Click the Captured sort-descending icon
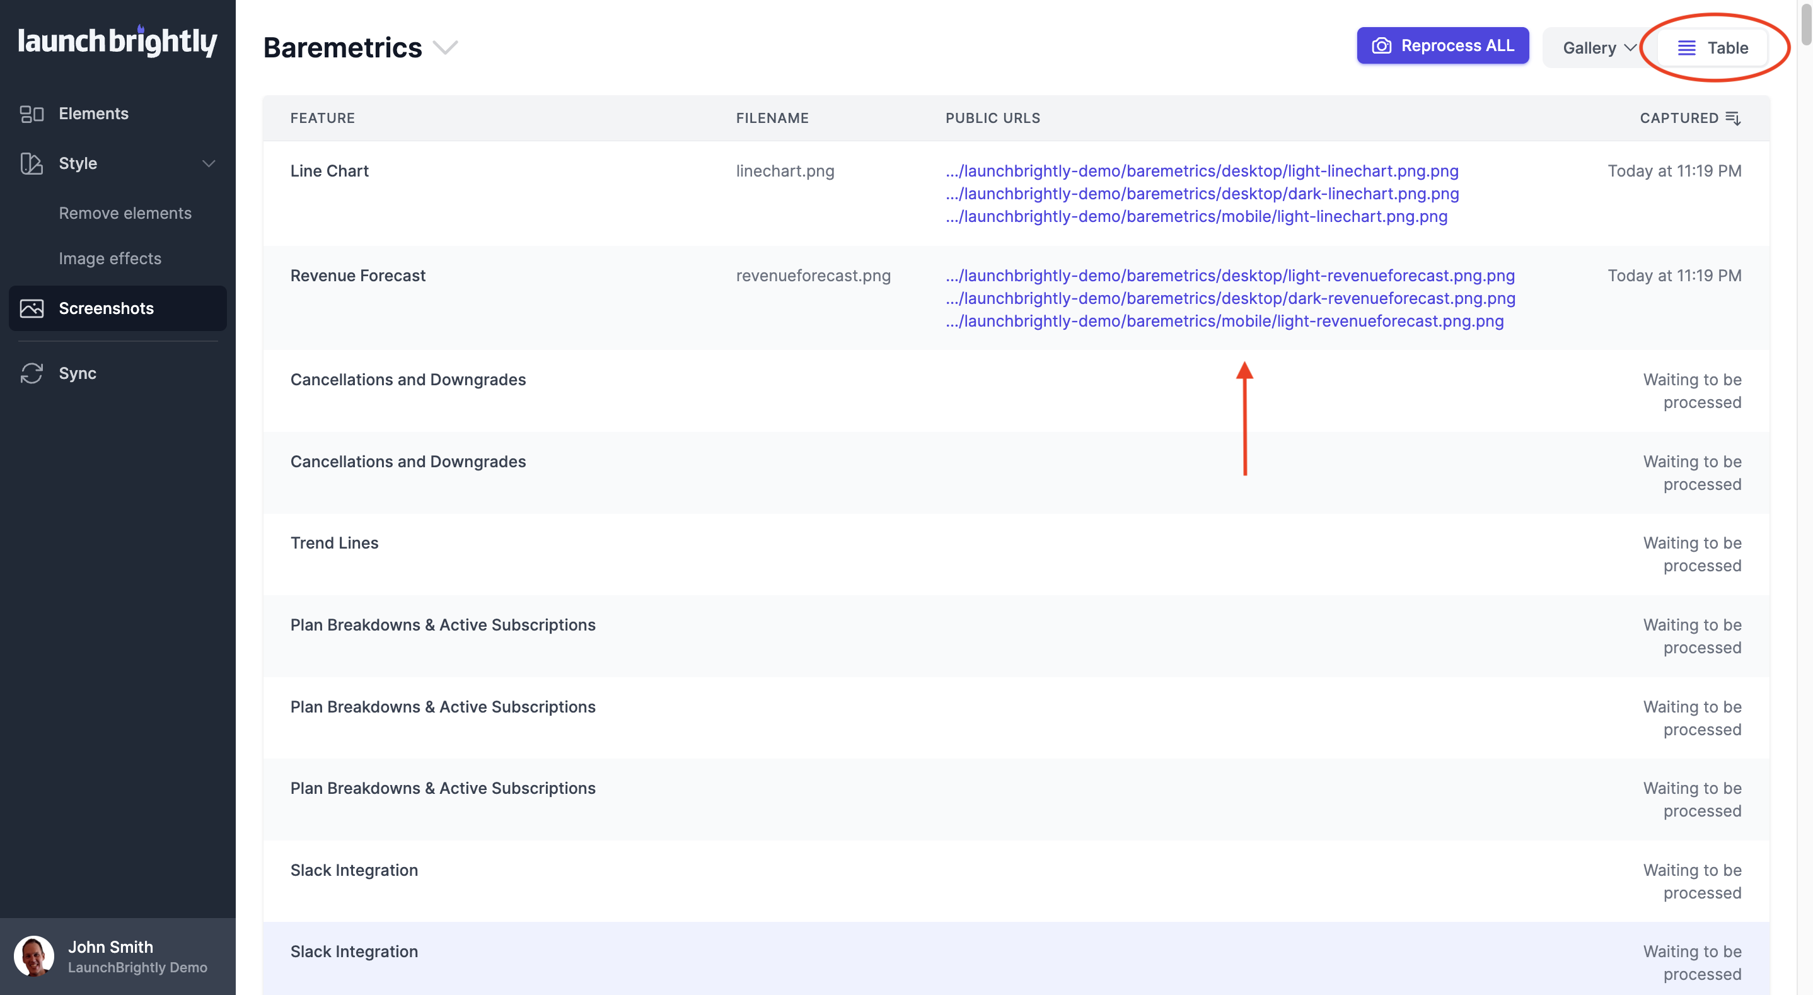The height and width of the screenshot is (995, 1813). pos(1734,119)
